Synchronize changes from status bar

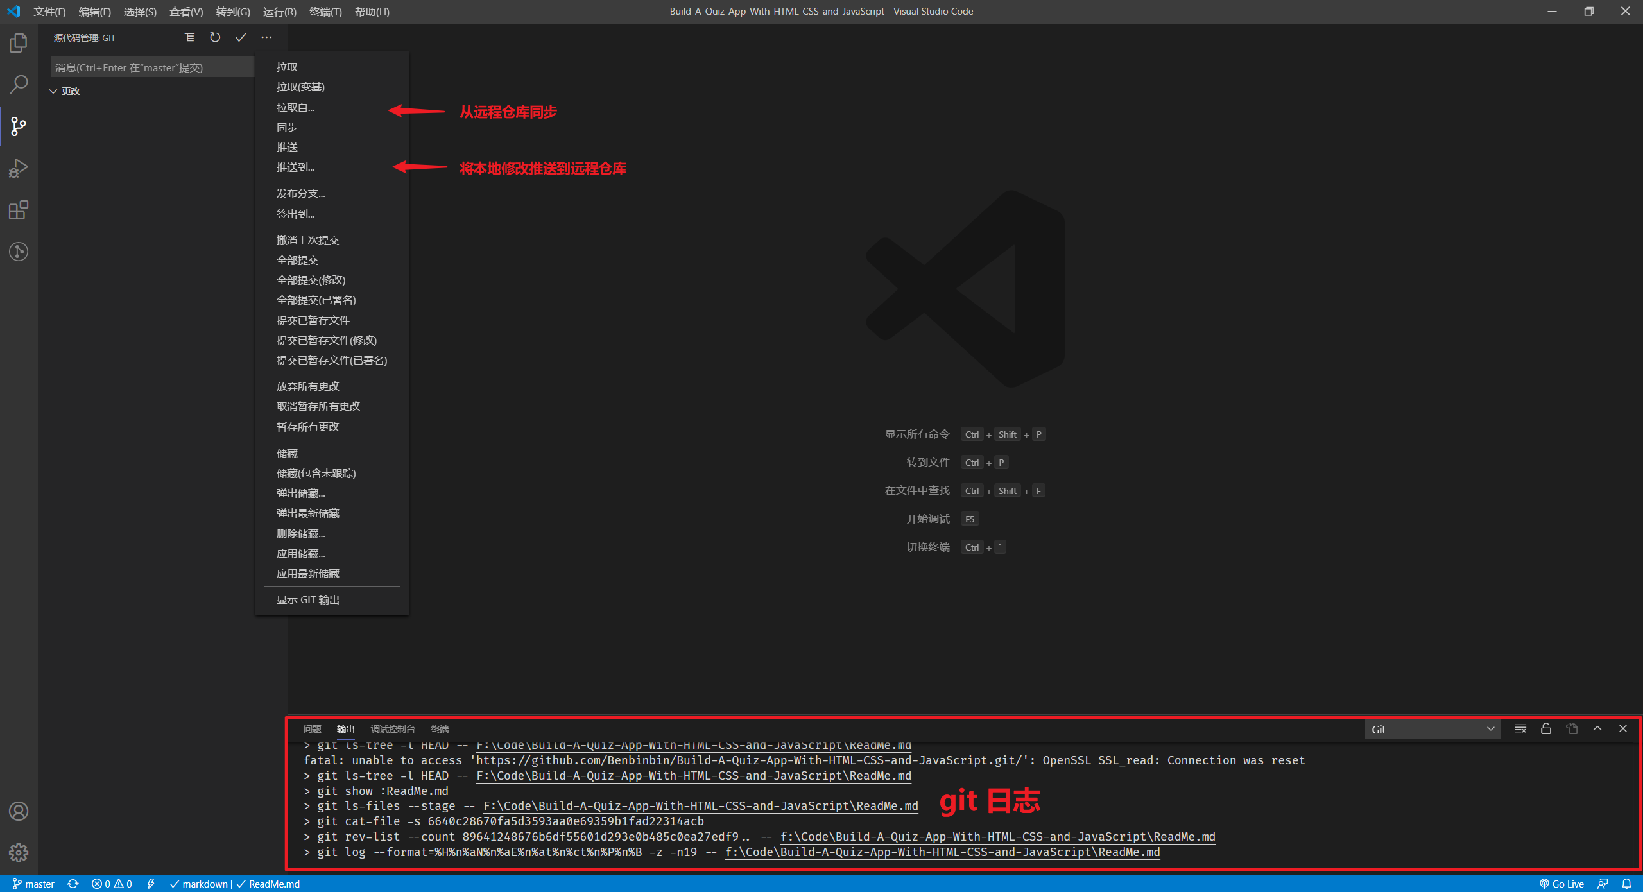click(x=73, y=884)
